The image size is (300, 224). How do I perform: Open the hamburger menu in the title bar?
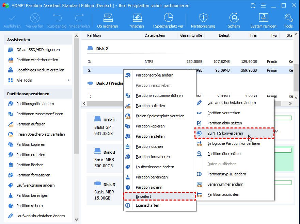(263, 6)
